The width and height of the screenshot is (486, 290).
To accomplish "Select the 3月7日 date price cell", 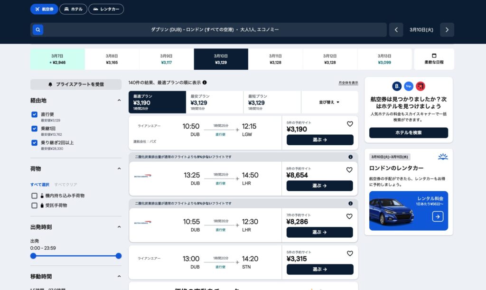I will [57, 59].
